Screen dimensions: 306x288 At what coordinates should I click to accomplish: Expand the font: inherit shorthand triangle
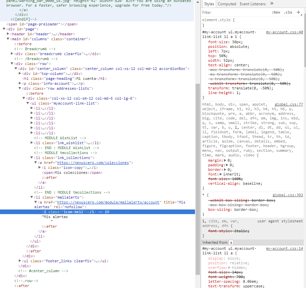pyautogui.click(x=221, y=174)
